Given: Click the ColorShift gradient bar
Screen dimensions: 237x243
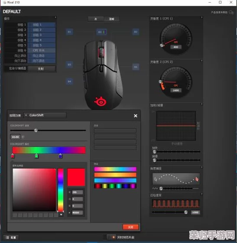Looking at the screenshot, I should [49, 150].
